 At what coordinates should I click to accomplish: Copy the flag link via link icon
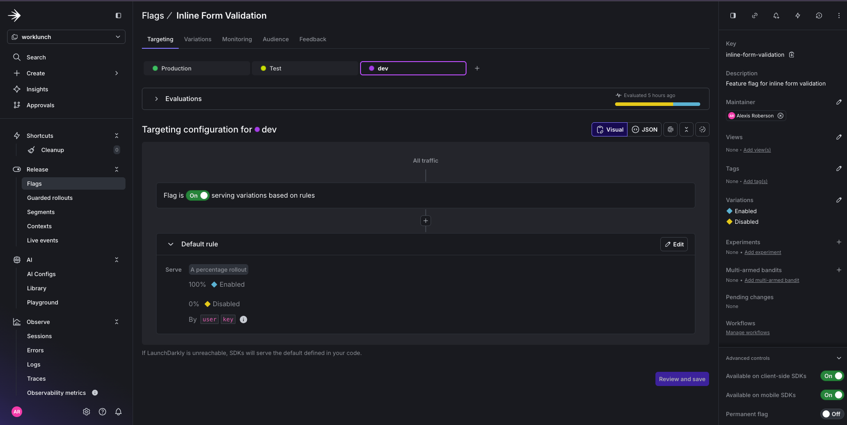pyautogui.click(x=754, y=16)
